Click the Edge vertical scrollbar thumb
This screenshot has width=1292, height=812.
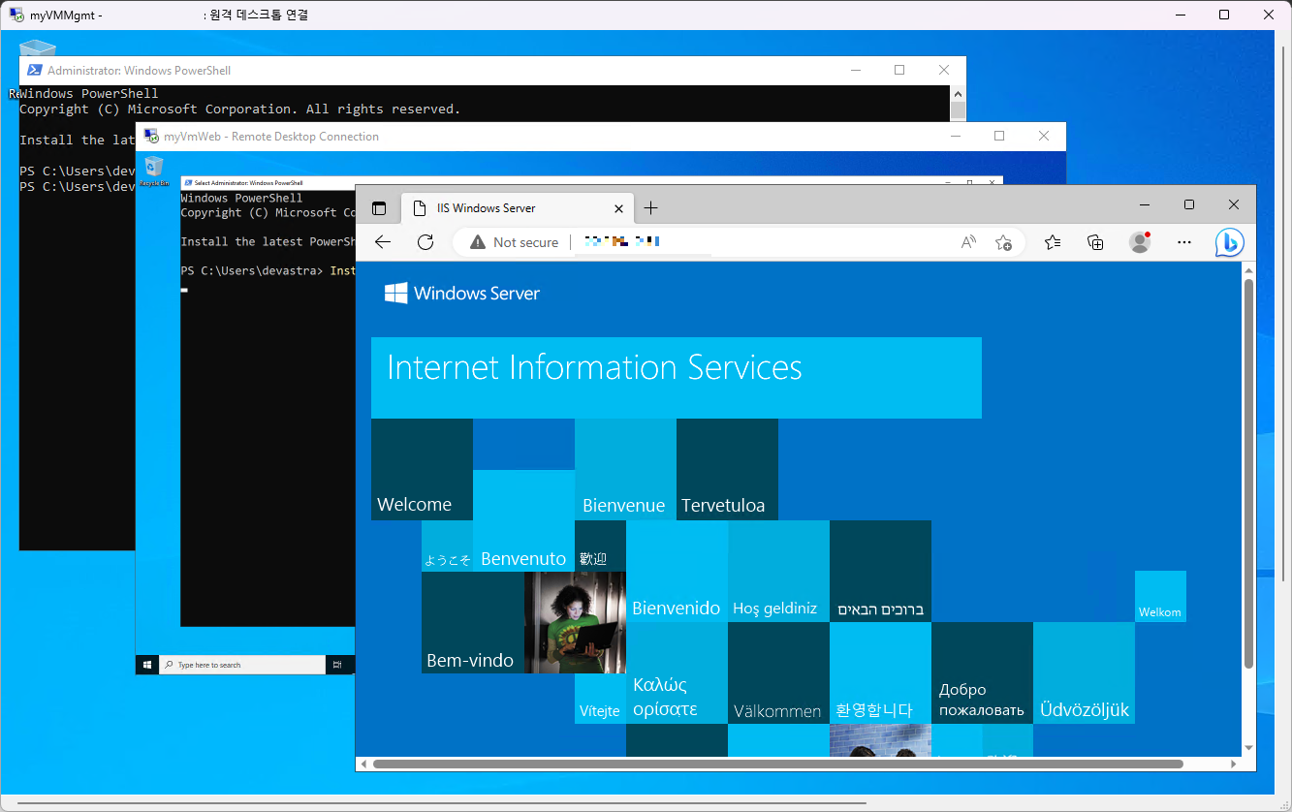point(1248,473)
